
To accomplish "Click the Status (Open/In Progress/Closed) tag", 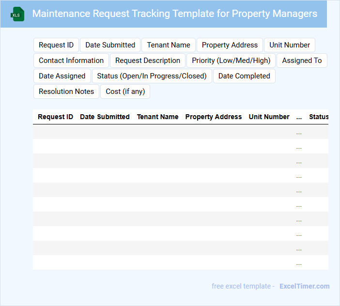I will [x=152, y=76].
